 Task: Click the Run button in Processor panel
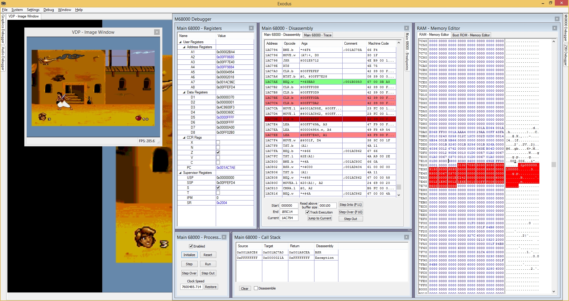click(x=208, y=264)
